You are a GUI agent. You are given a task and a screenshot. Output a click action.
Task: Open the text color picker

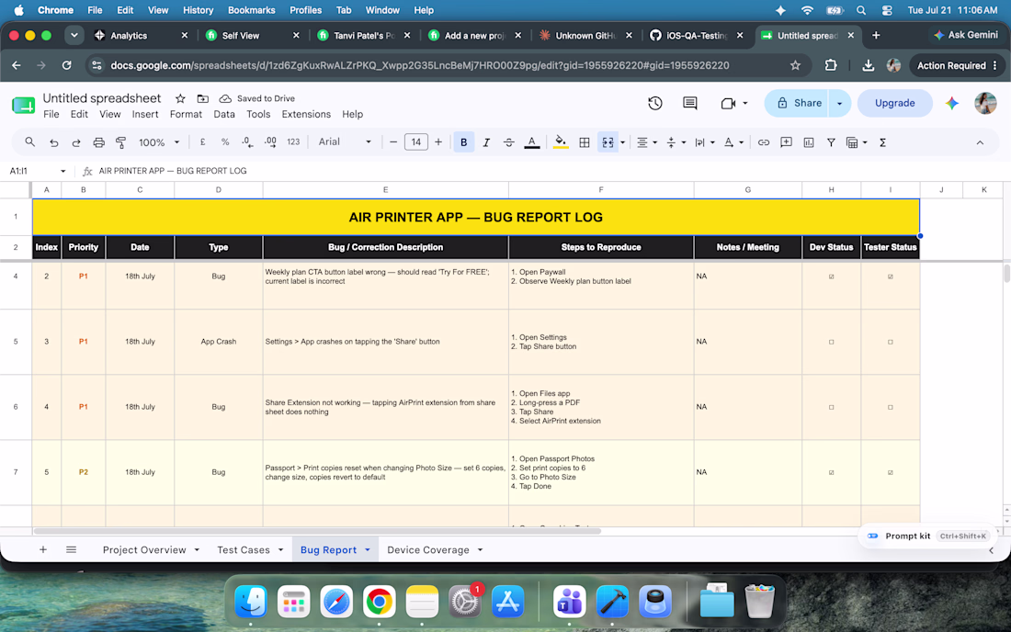point(531,142)
